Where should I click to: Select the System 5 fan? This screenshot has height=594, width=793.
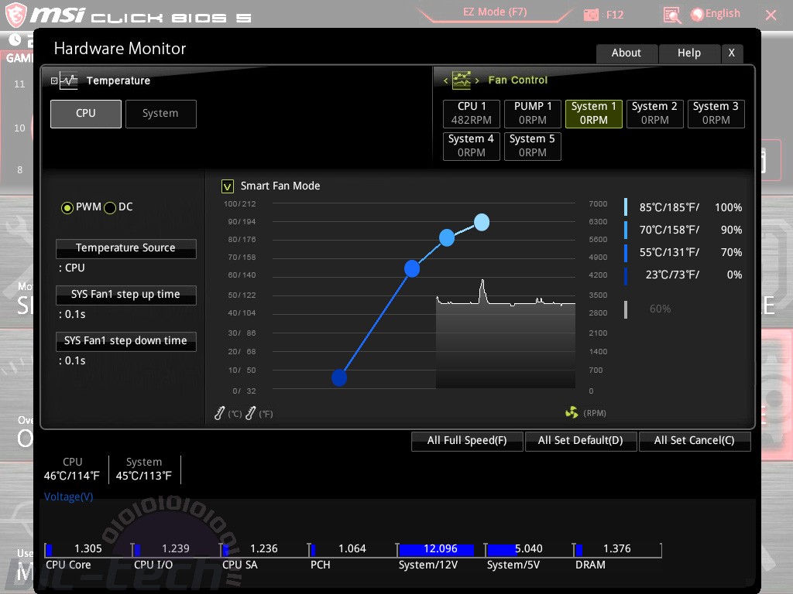tap(533, 146)
